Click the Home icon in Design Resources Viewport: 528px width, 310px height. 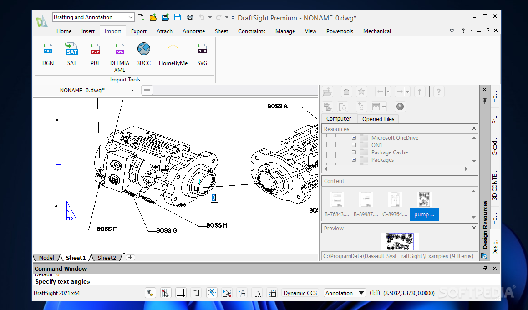tap(346, 91)
